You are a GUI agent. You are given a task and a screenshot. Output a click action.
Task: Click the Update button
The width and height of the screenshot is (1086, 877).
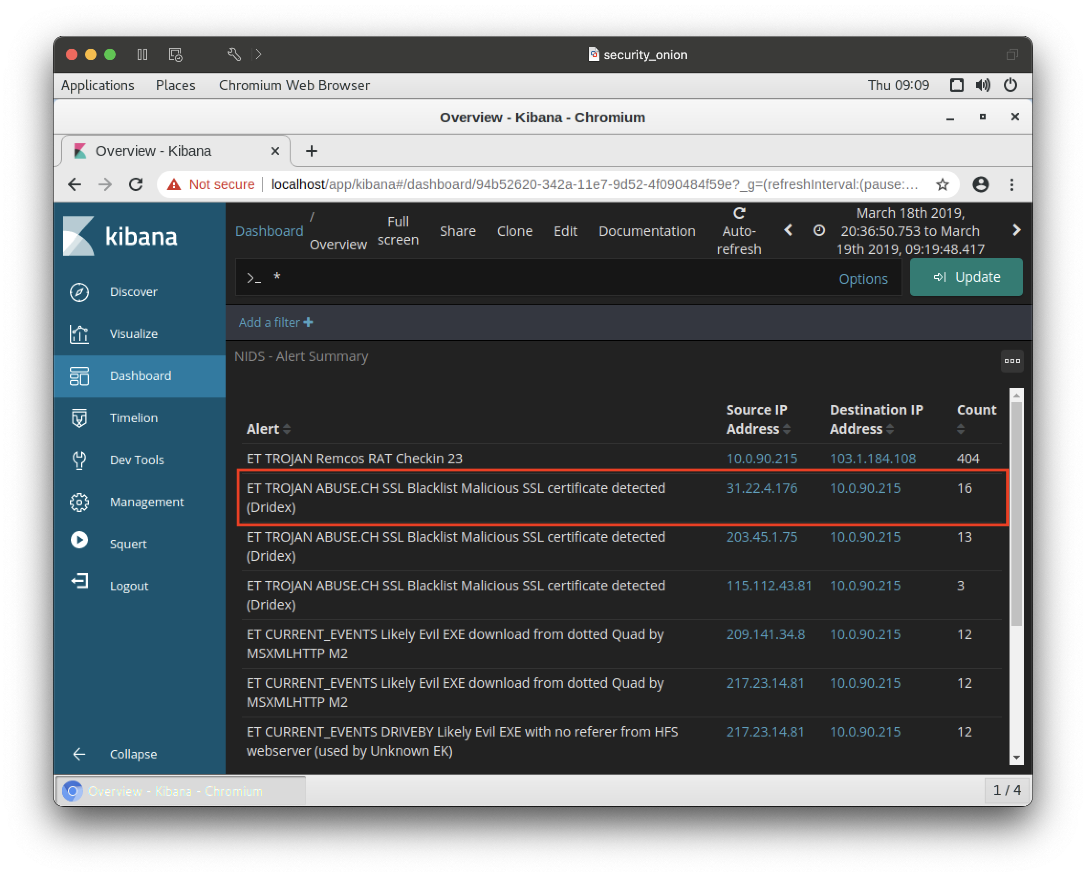[x=966, y=277]
